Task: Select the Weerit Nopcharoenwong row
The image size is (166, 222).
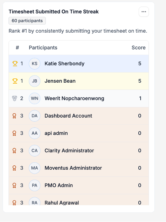Action: (x=79, y=98)
